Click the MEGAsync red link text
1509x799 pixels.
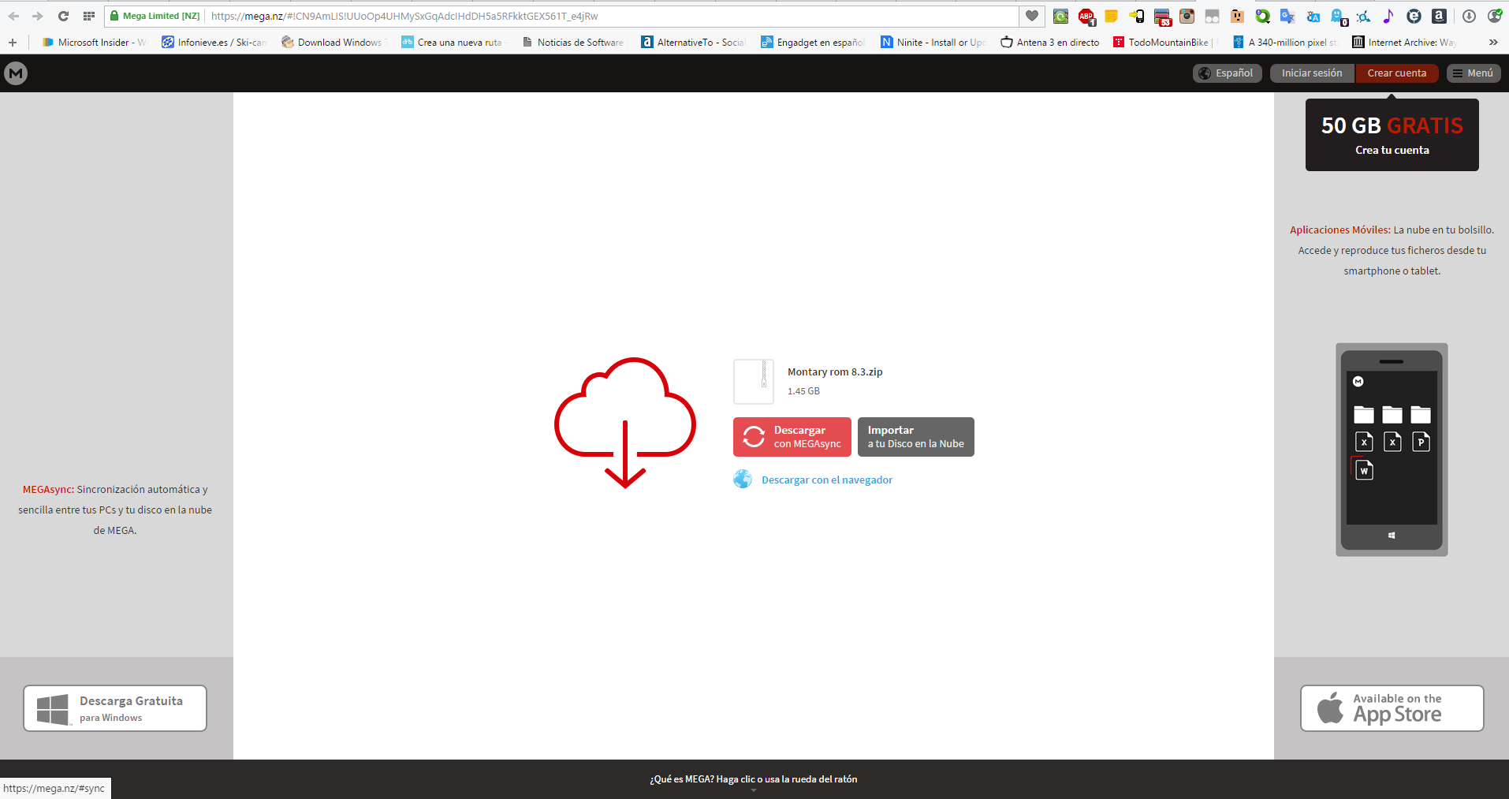coord(48,489)
